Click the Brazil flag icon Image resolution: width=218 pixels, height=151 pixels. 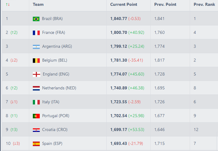[36, 19]
